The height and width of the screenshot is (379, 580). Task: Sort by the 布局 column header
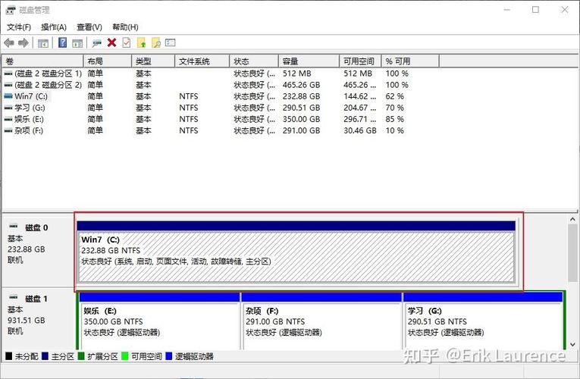coord(108,61)
